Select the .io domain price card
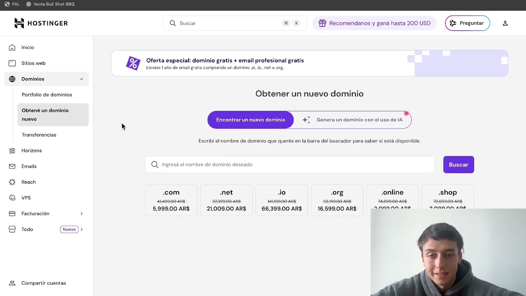The image size is (526, 296). (282, 201)
